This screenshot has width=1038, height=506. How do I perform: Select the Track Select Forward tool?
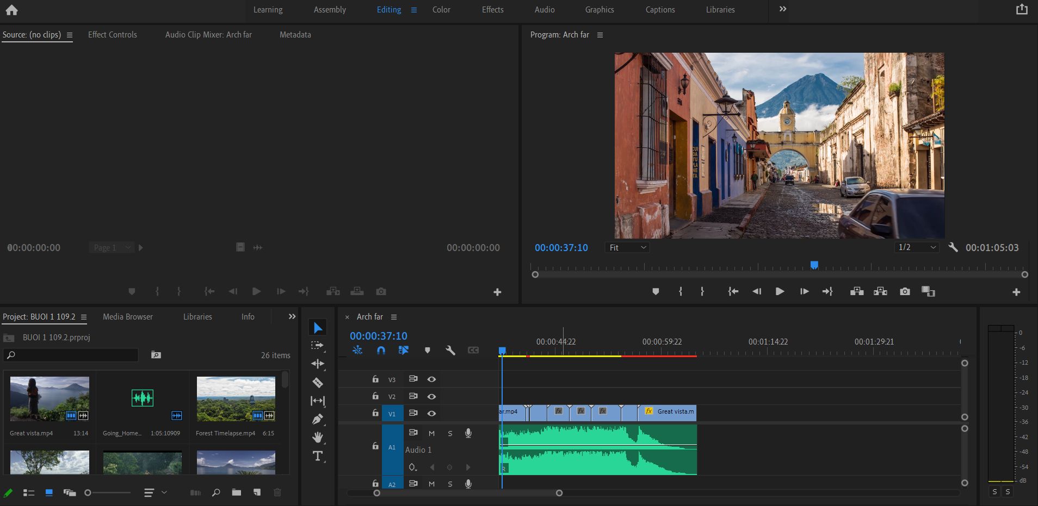click(x=318, y=346)
